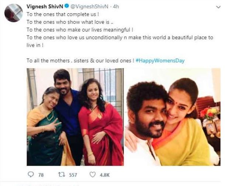Open the left photo with three people
Image resolution: width=236 pixels, height=186 pixels.
tap(75, 117)
